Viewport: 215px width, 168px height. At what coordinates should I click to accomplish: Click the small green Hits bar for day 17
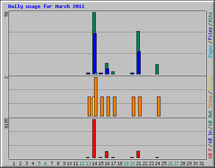pos(113,73)
